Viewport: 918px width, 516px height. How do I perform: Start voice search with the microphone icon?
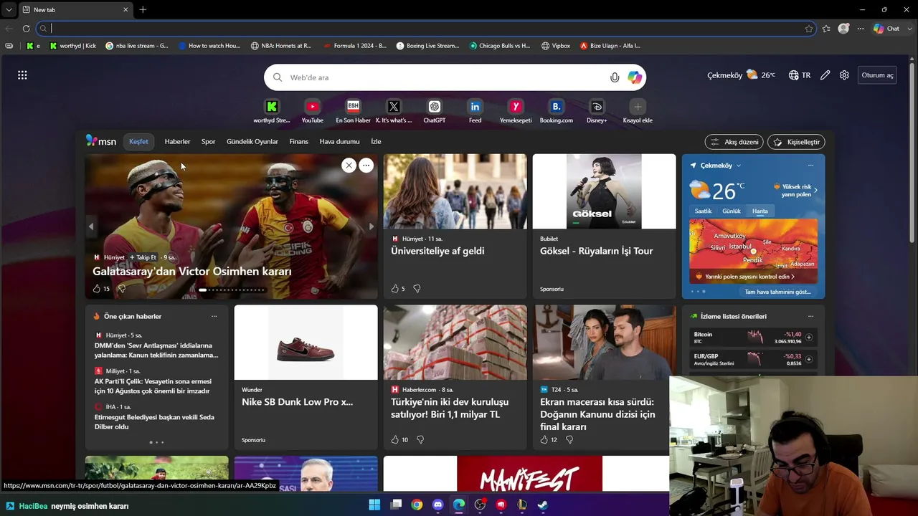615,77
